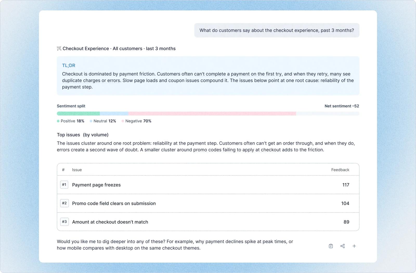
Task: Click the clipboard copy icon
Action: (331, 246)
